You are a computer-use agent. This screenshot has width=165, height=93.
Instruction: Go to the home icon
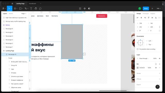coord(12,4)
